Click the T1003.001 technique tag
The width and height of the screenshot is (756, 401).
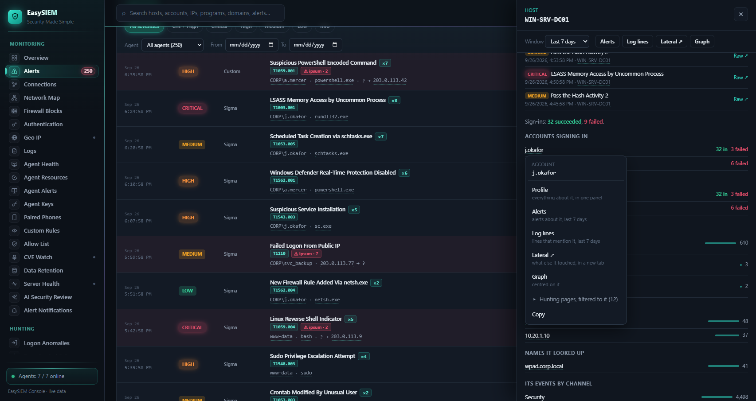click(284, 108)
